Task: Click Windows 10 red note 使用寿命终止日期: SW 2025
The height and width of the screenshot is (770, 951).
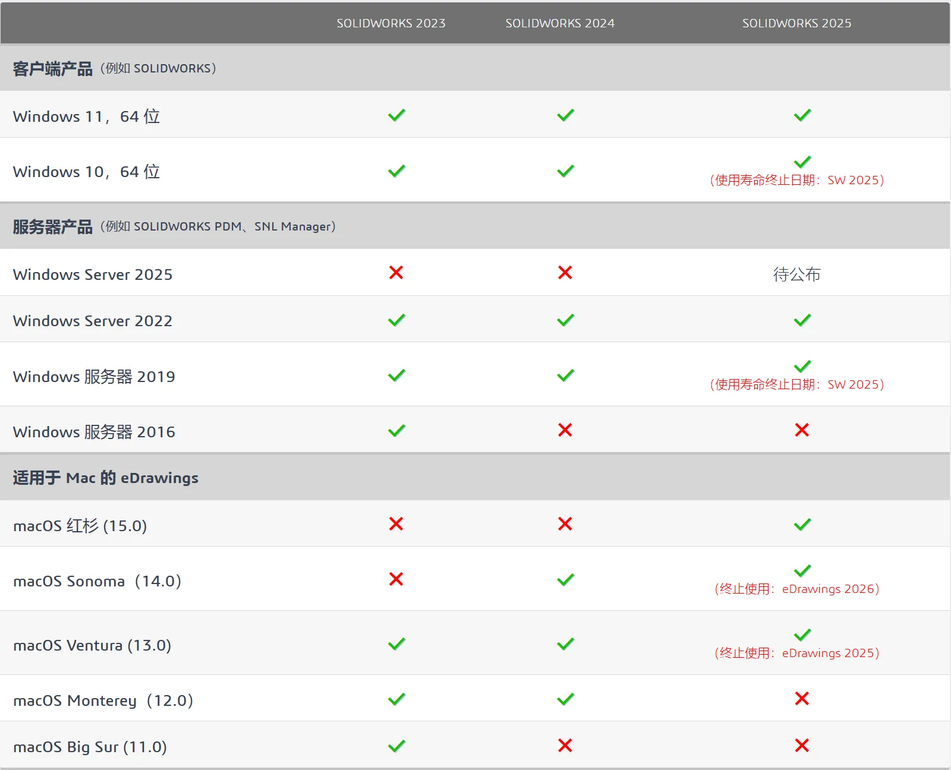Action: [x=797, y=181]
